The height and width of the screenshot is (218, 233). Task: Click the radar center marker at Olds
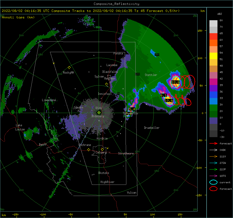tap(99, 113)
